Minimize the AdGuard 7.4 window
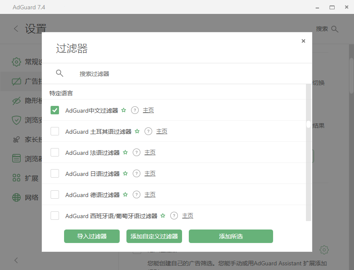 pos(317,8)
